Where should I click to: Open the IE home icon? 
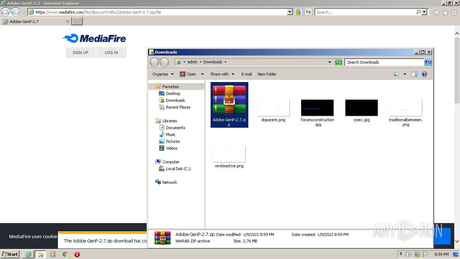click(436, 13)
